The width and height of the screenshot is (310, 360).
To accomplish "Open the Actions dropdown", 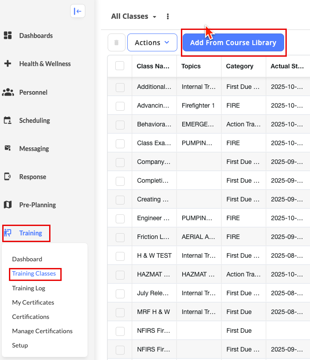I will [x=152, y=43].
